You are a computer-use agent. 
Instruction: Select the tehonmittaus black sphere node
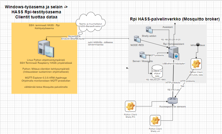(x=198, y=44)
